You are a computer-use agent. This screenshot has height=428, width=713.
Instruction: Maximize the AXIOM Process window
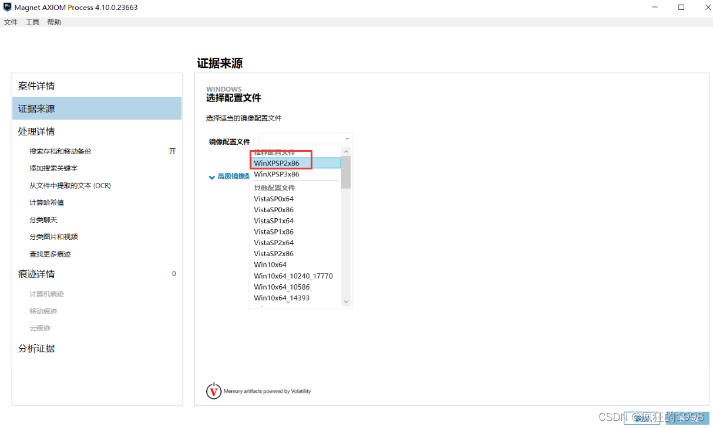click(x=681, y=8)
